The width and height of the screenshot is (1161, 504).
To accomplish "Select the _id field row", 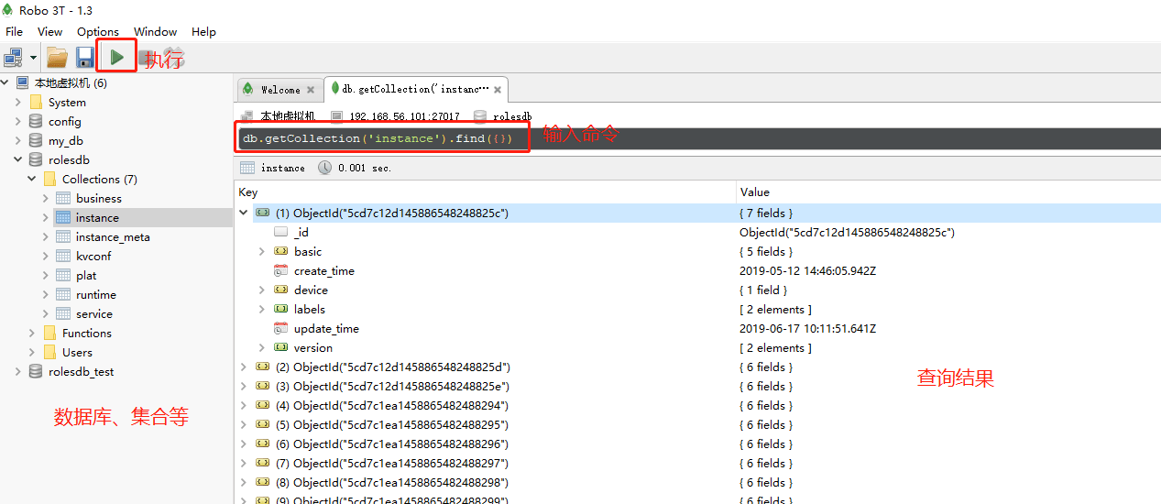I will [x=697, y=232].
